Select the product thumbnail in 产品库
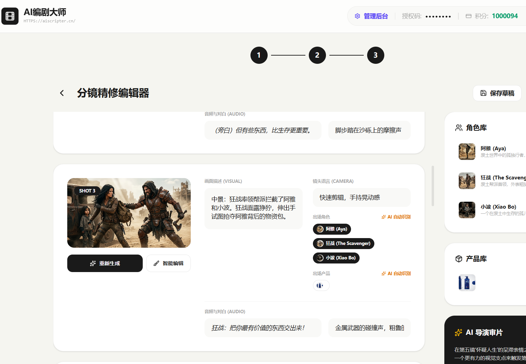 click(x=467, y=283)
